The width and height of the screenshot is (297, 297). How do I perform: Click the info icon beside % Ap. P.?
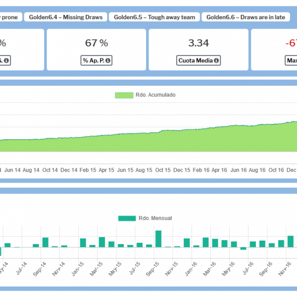point(108,60)
